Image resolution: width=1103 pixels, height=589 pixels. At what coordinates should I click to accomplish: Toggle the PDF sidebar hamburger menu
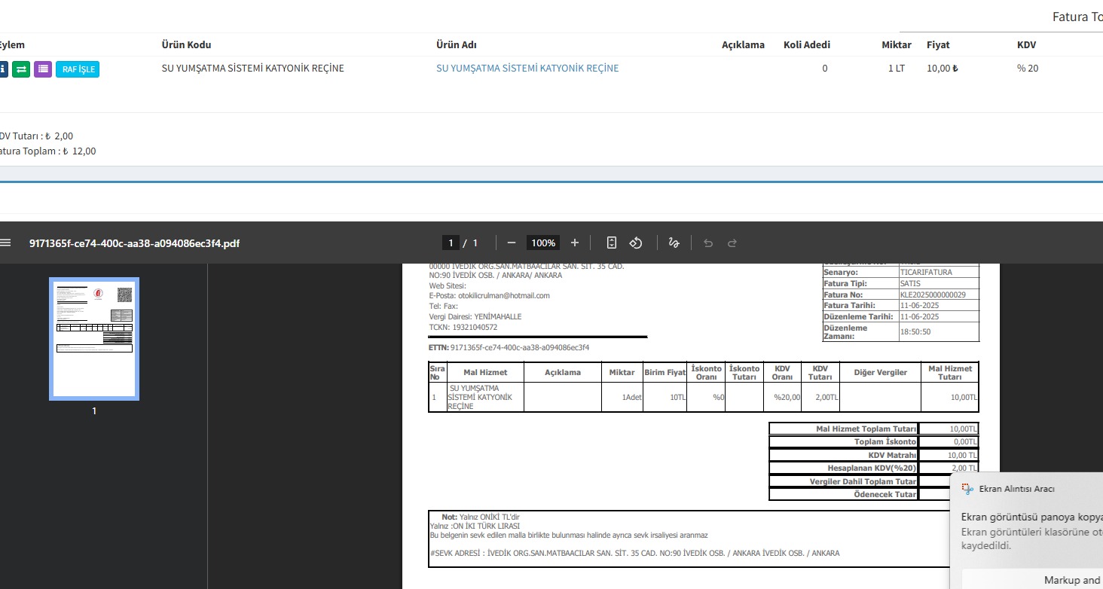coord(6,243)
